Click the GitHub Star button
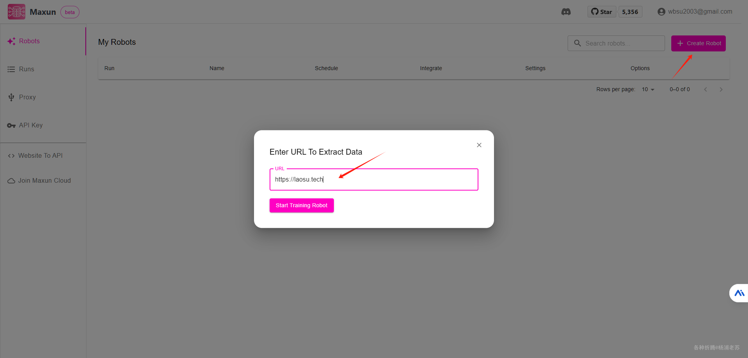 602,12
